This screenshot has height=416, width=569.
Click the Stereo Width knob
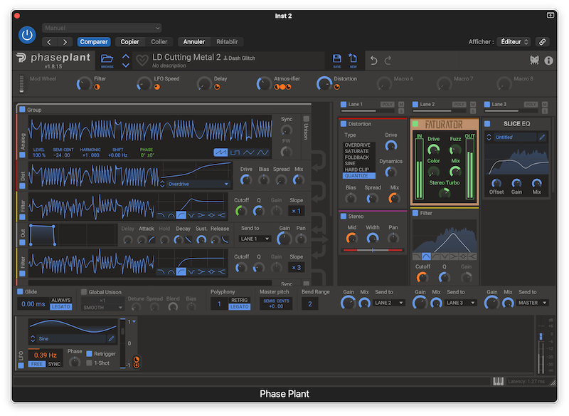(x=373, y=239)
